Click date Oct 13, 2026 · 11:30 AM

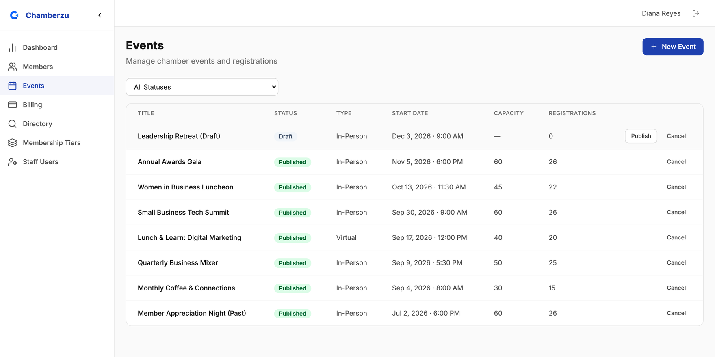pos(429,187)
